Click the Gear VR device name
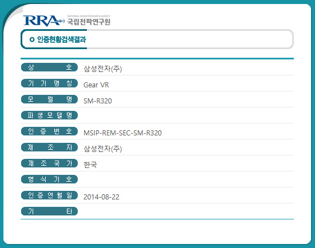The image size is (315, 248). (x=96, y=85)
